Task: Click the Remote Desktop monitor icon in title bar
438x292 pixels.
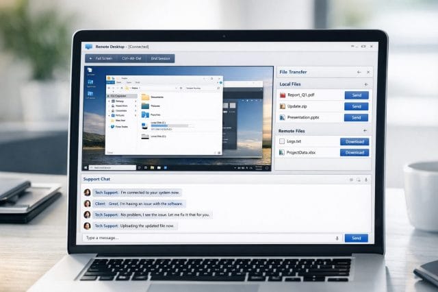Action: click(x=89, y=47)
